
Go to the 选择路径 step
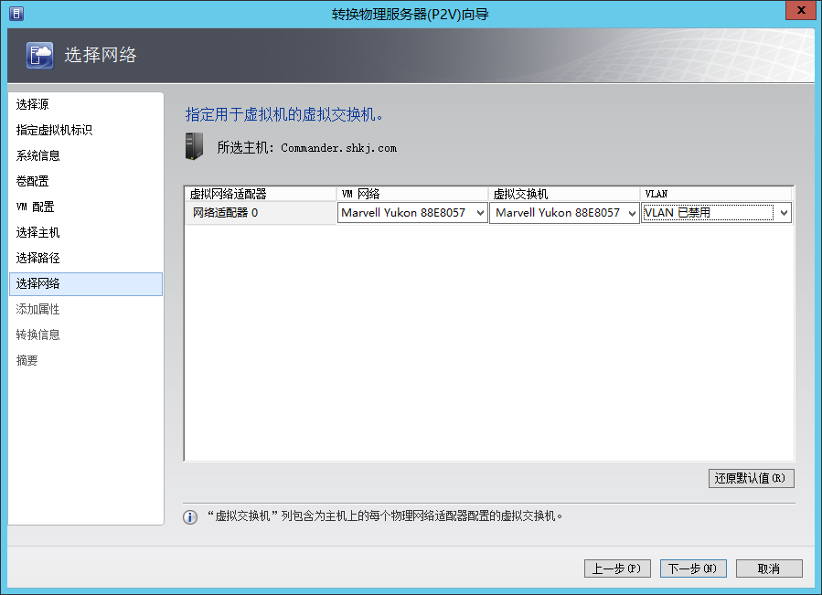pos(38,258)
